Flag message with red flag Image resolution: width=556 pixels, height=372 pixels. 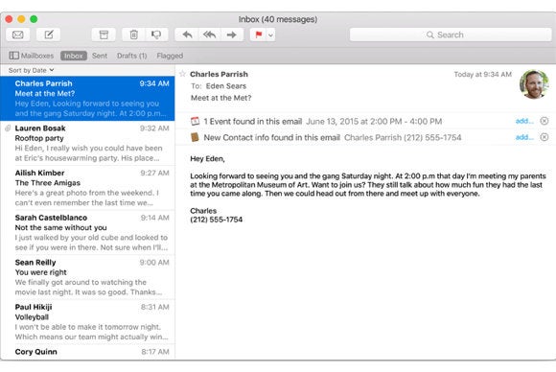point(259,35)
